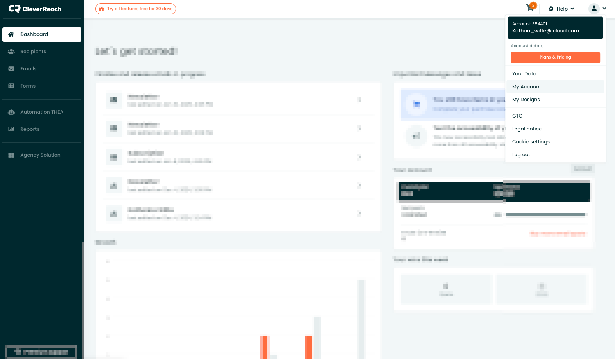Click the Agency Solution grid icon
This screenshot has width=615, height=359.
(11, 155)
